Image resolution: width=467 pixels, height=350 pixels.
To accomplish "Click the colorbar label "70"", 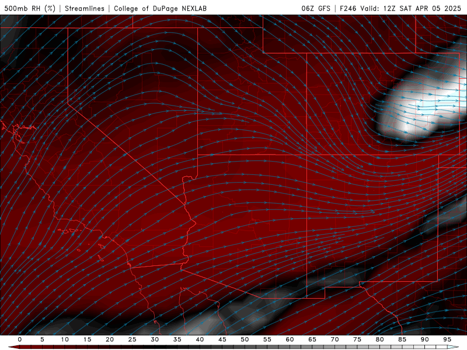I will pos(334,339).
